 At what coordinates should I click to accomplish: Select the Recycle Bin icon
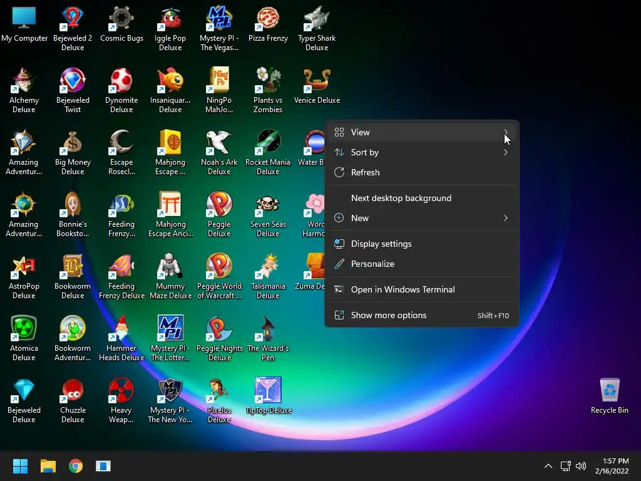pyautogui.click(x=610, y=396)
